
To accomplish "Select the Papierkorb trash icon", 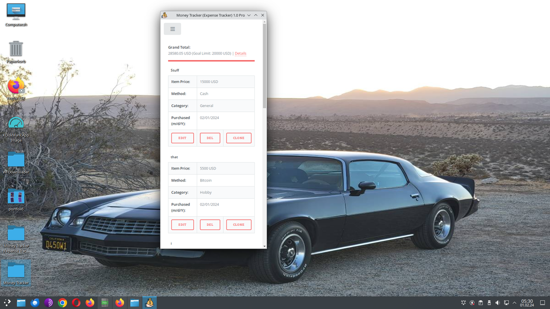I will click(x=16, y=52).
